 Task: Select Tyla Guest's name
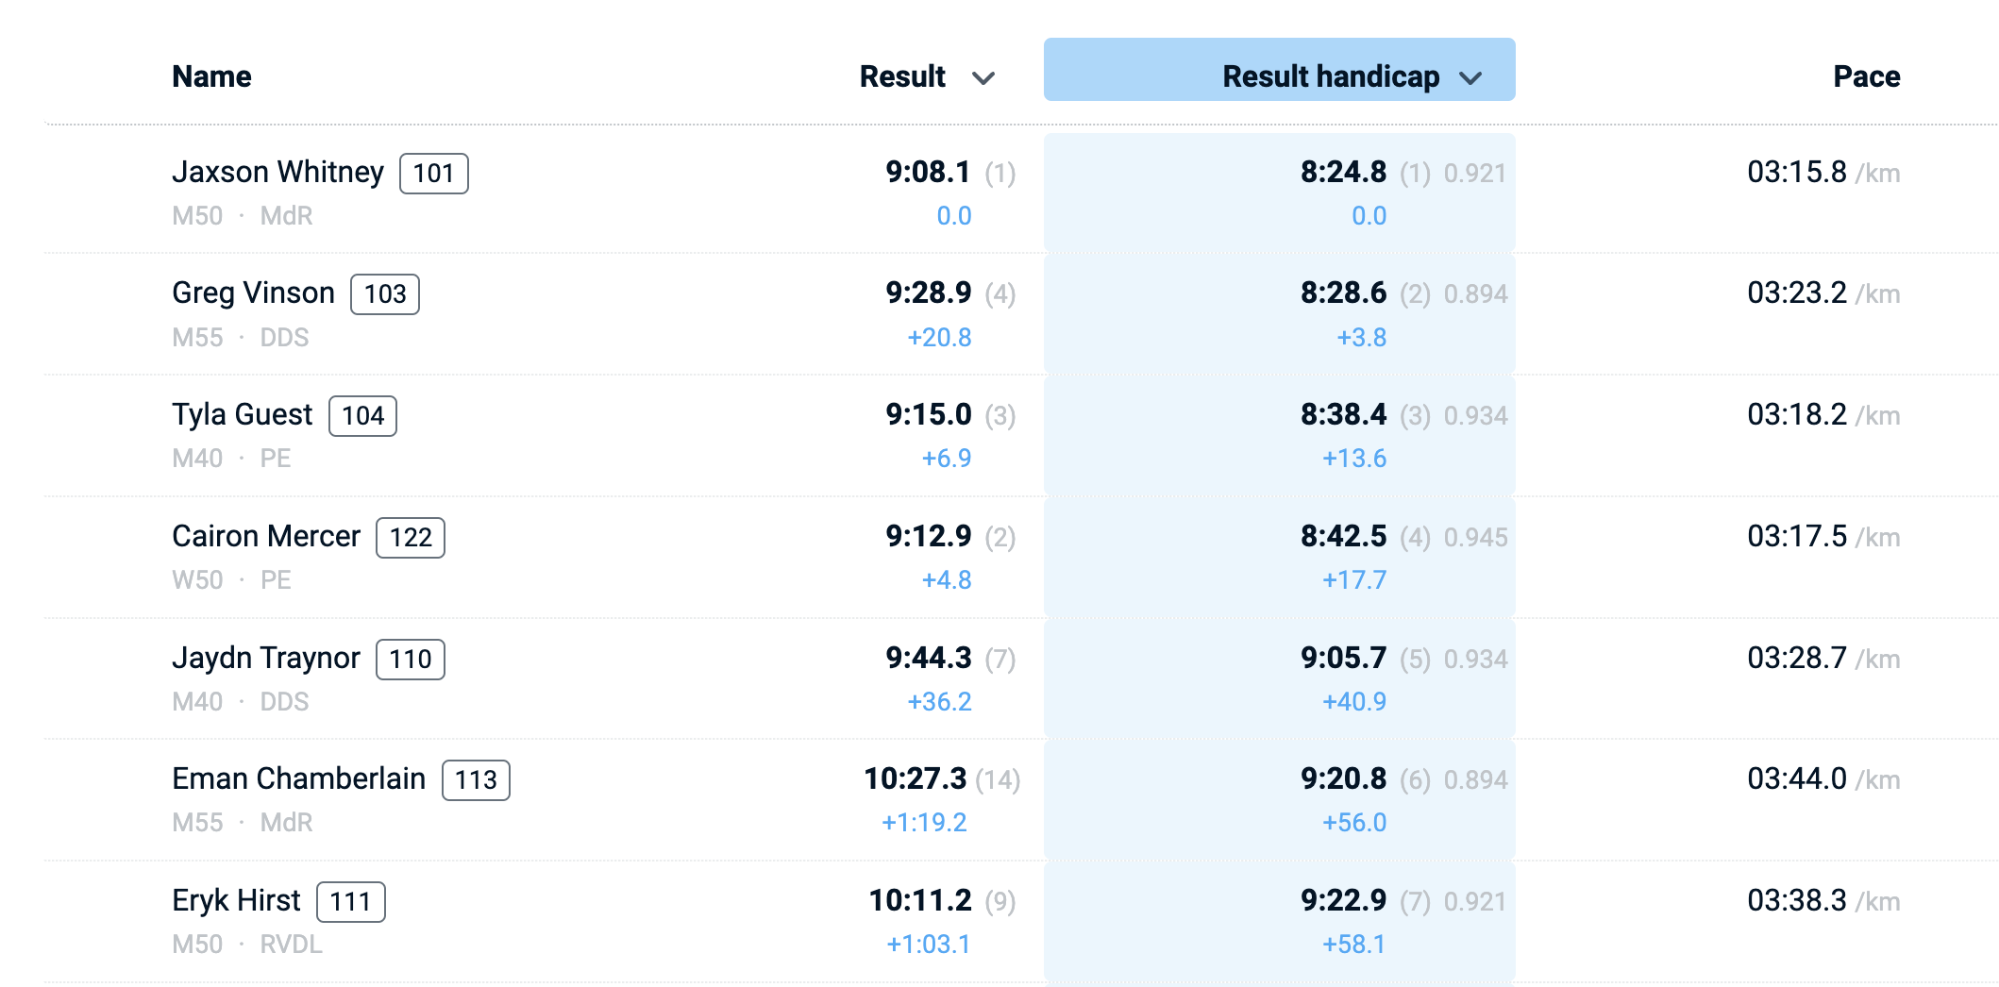(242, 415)
